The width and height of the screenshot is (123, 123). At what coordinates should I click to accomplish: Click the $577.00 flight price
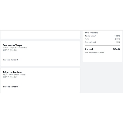[117, 39]
